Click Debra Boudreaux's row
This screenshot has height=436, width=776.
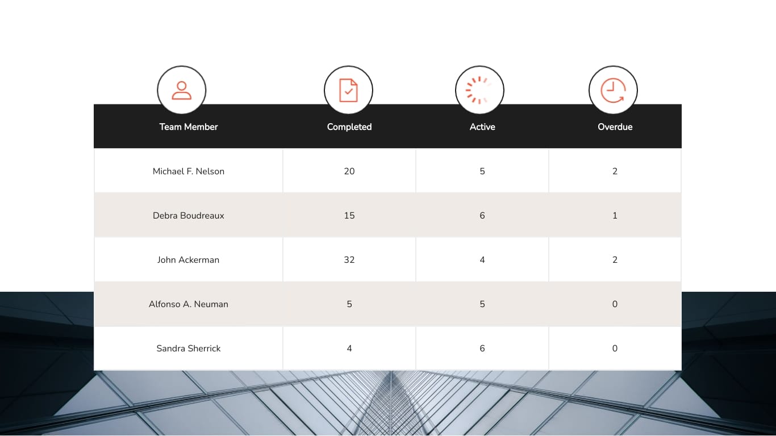(x=188, y=215)
